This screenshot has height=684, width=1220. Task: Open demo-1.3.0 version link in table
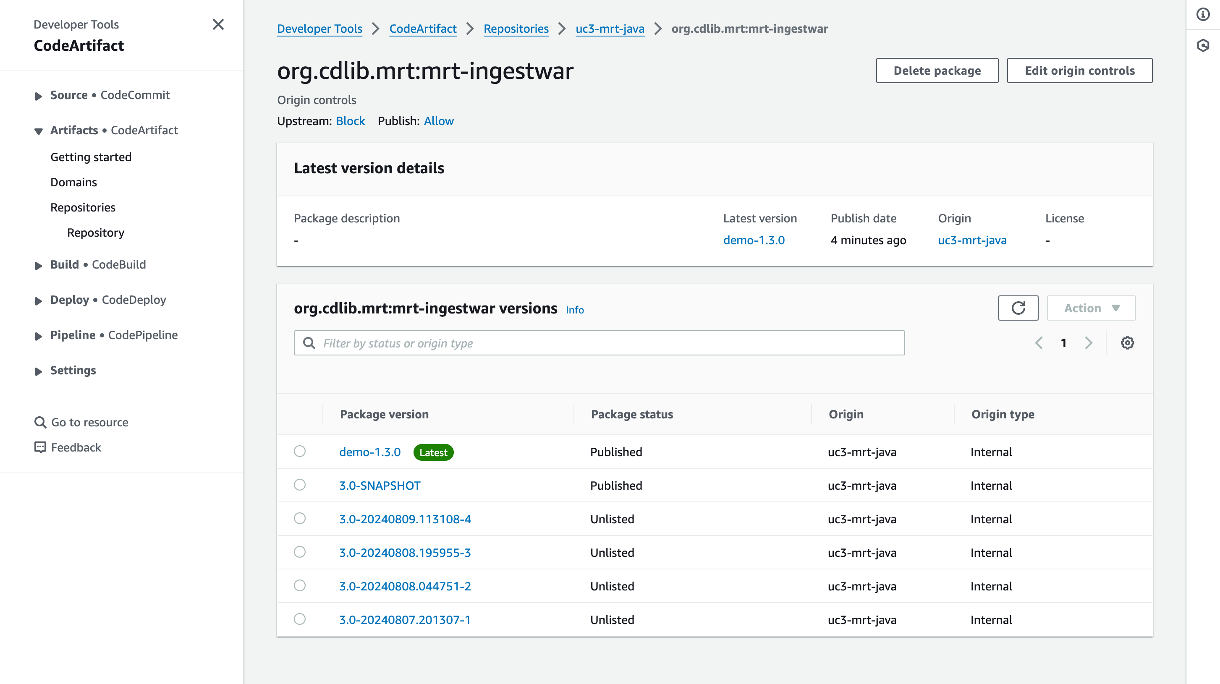click(370, 452)
